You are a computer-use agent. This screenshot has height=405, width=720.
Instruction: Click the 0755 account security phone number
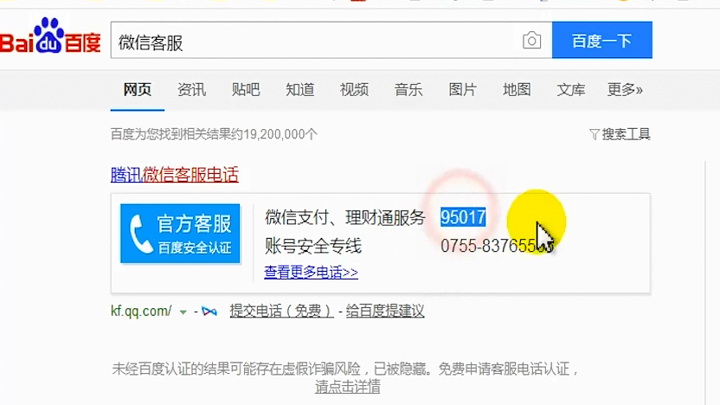[497, 246]
